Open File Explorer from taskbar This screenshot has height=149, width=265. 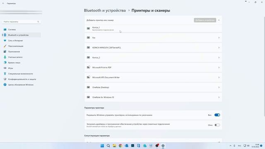(114, 146)
